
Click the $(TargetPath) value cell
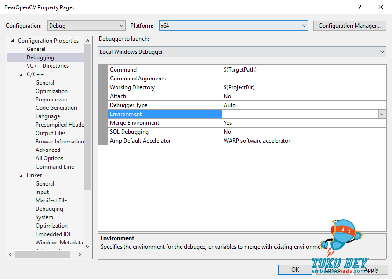(x=304, y=70)
